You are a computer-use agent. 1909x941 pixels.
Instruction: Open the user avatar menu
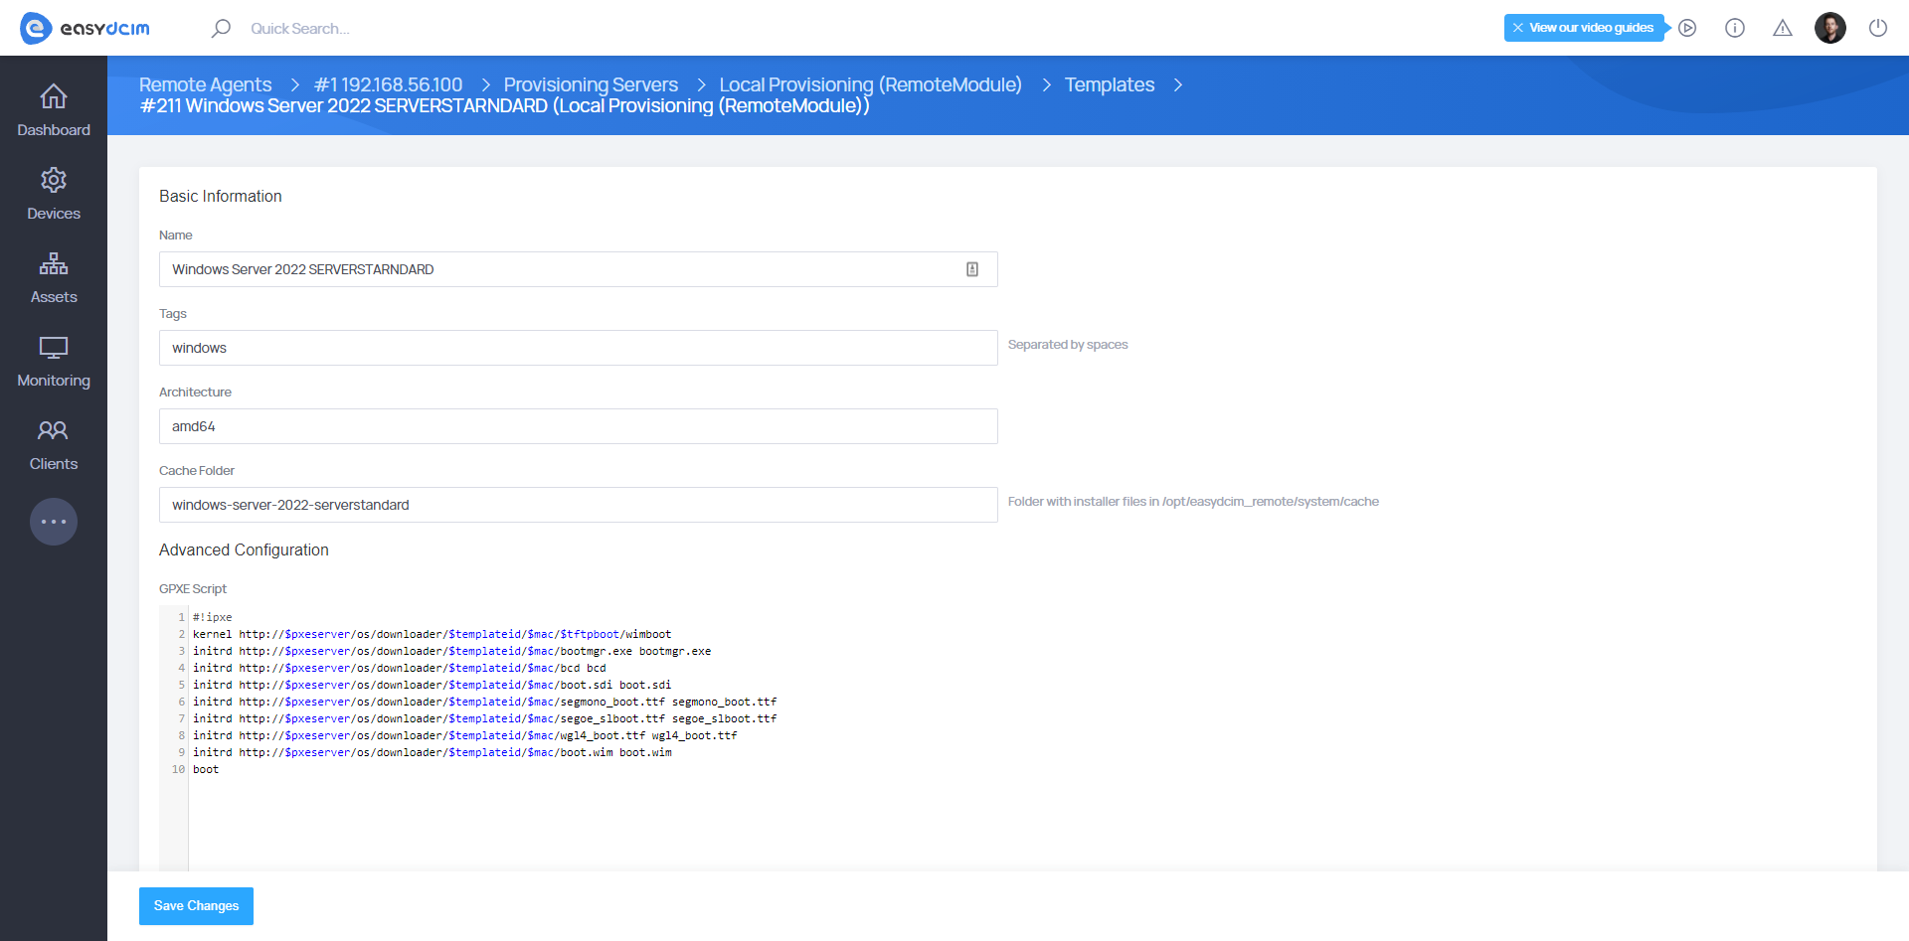[x=1830, y=28]
